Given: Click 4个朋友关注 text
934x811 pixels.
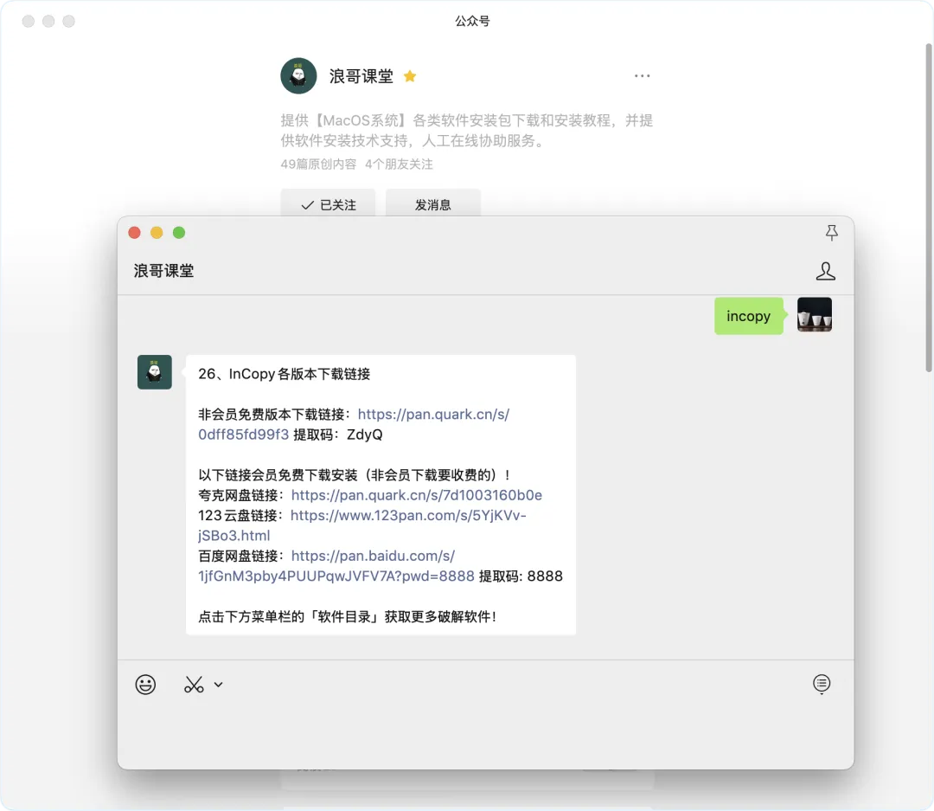Looking at the screenshot, I should pos(399,164).
